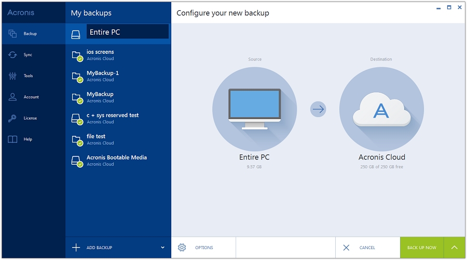Open the Help tab label
Image resolution: width=467 pixels, height=260 pixels.
coord(28,139)
